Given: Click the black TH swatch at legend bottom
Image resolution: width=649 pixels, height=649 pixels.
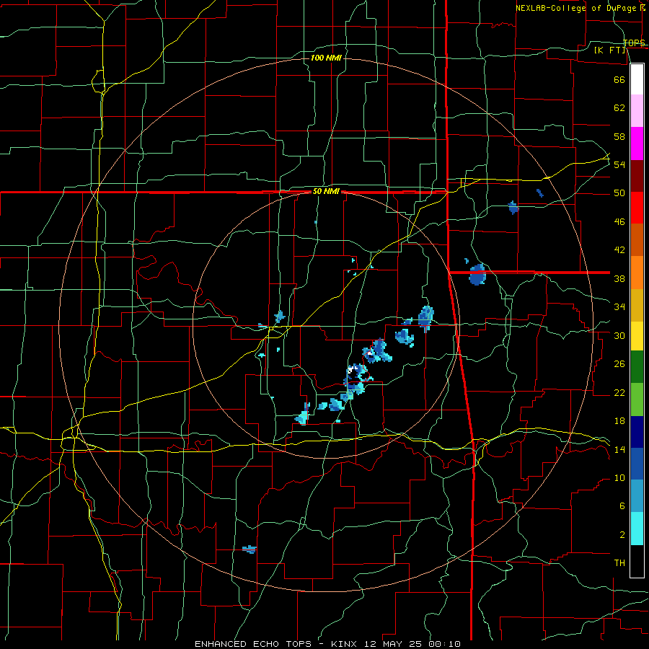Looking at the screenshot, I should (x=637, y=561).
